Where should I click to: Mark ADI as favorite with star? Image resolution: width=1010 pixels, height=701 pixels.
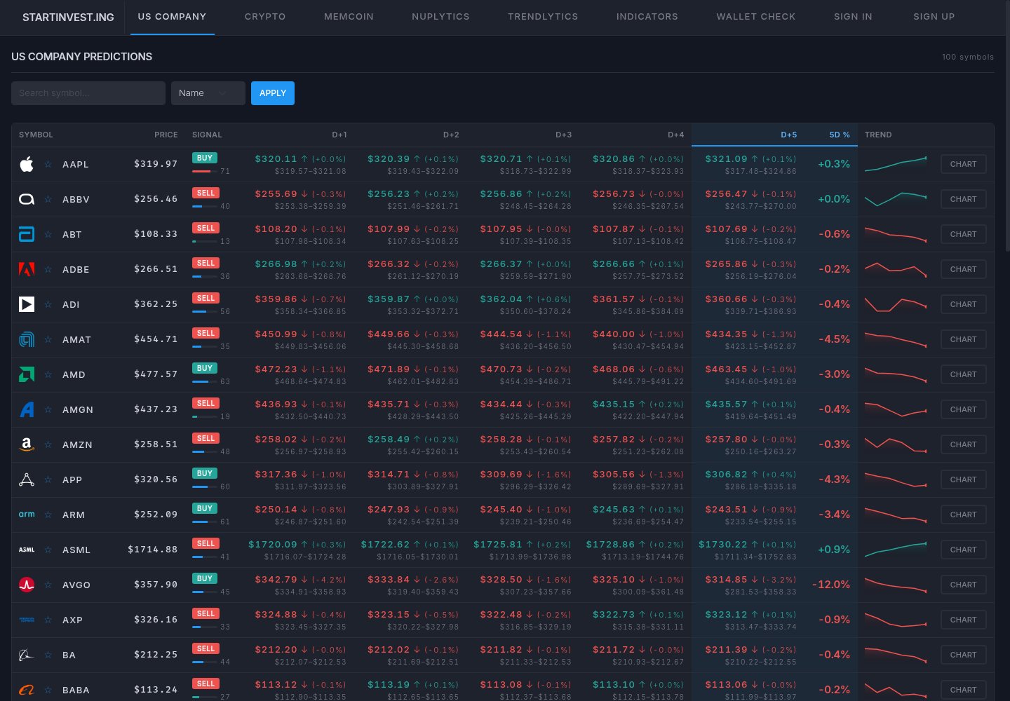coord(48,304)
